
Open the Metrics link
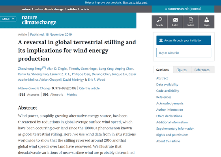pyautogui.click(x=71, y=95)
